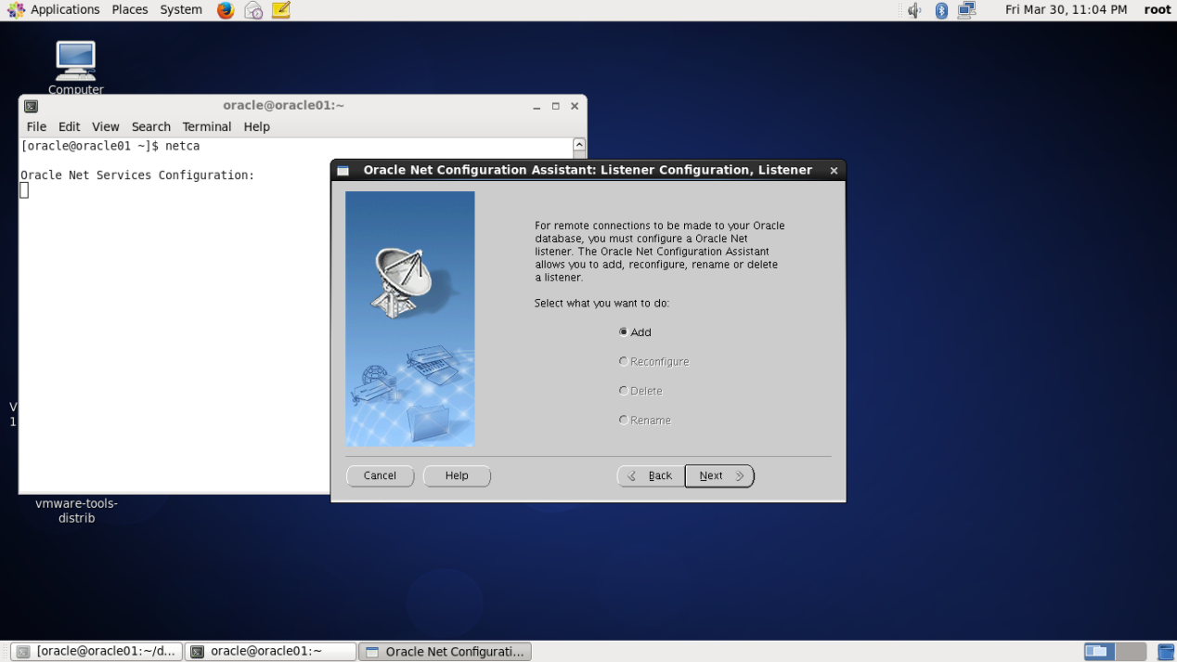
Task: Click the root user name in panel
Action: 1158,10
